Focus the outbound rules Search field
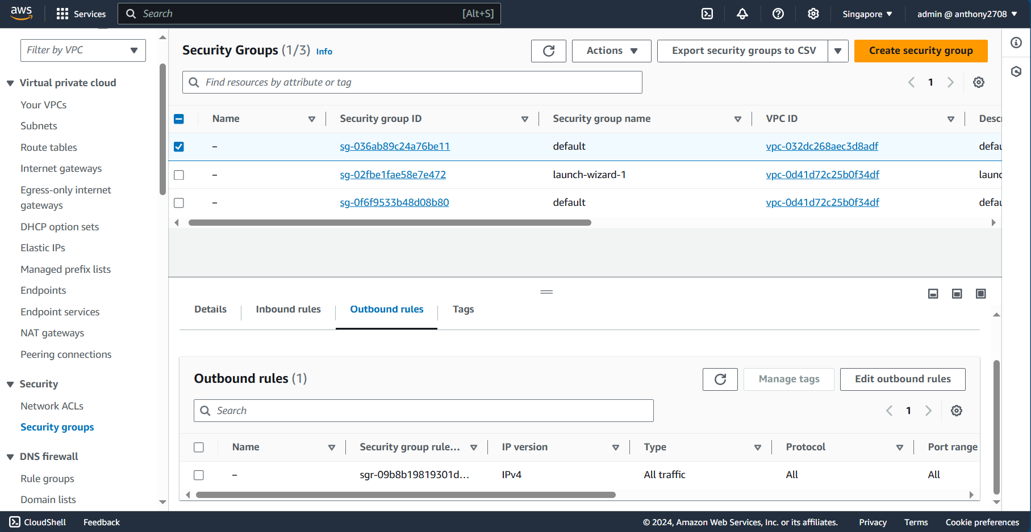This screenshot has width=1031, height=532. coord(424,411)
